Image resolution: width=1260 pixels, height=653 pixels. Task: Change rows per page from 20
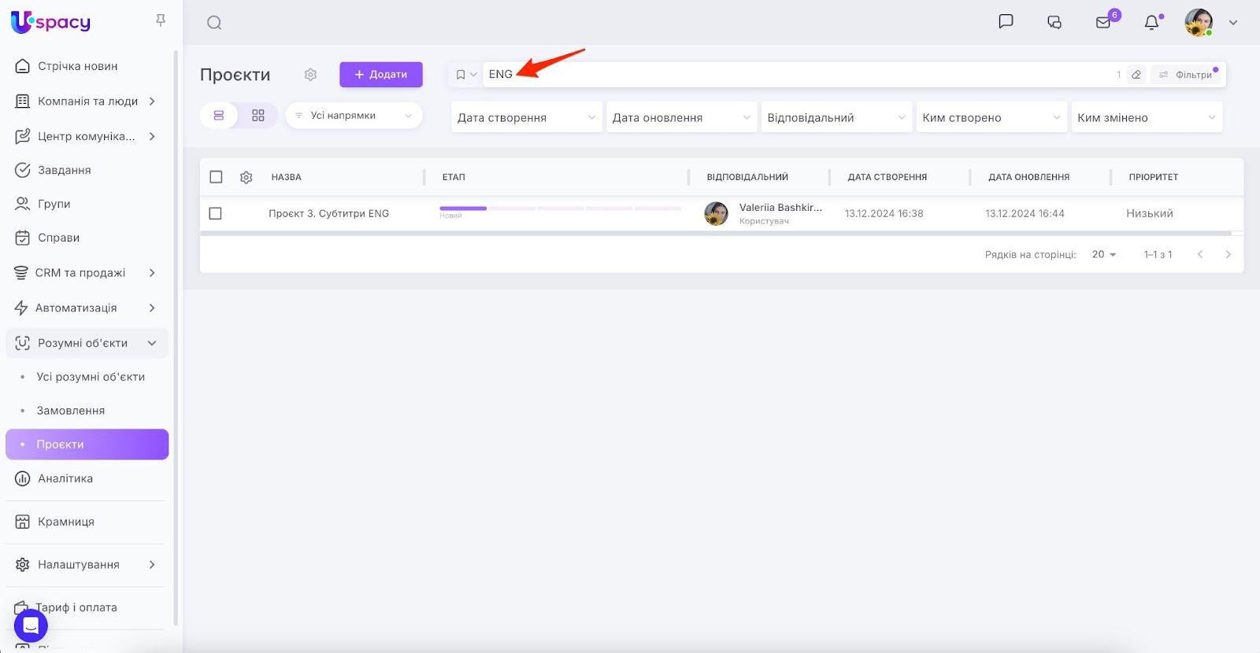pyautogui.click(x=1104, y=254)
